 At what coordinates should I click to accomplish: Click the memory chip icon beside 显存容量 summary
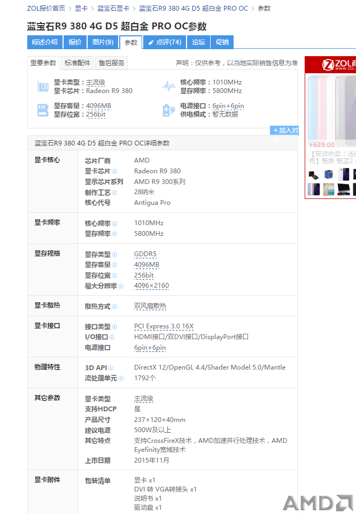pyautogui.click(x=43, y=110)
